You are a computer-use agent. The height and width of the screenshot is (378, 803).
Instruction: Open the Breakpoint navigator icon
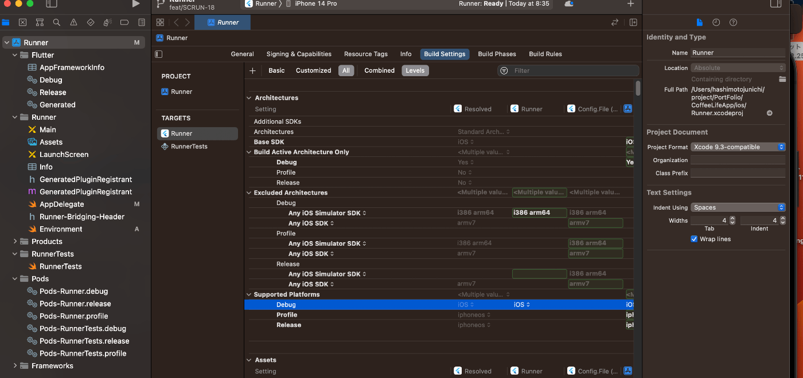124,22
